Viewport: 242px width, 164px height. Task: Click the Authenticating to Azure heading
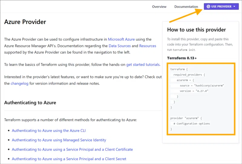pos(30,103)
